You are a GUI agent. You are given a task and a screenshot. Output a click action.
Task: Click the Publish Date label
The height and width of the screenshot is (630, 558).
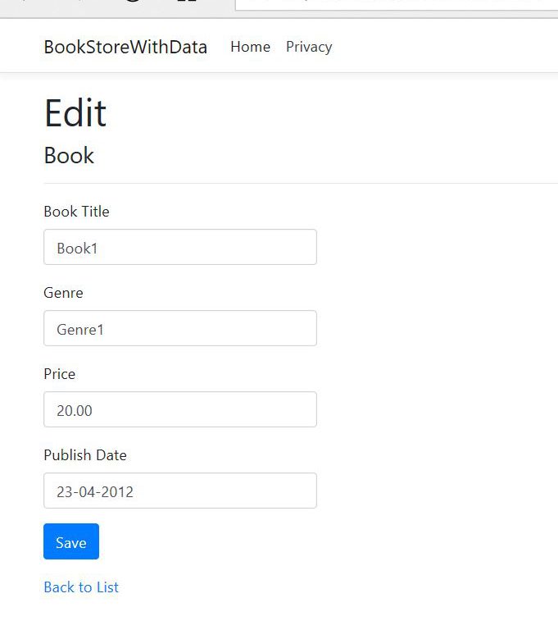click(85, 455)
